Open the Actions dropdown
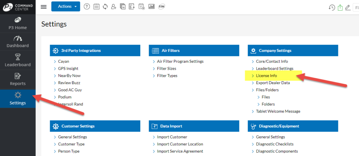 coord(66,6)
